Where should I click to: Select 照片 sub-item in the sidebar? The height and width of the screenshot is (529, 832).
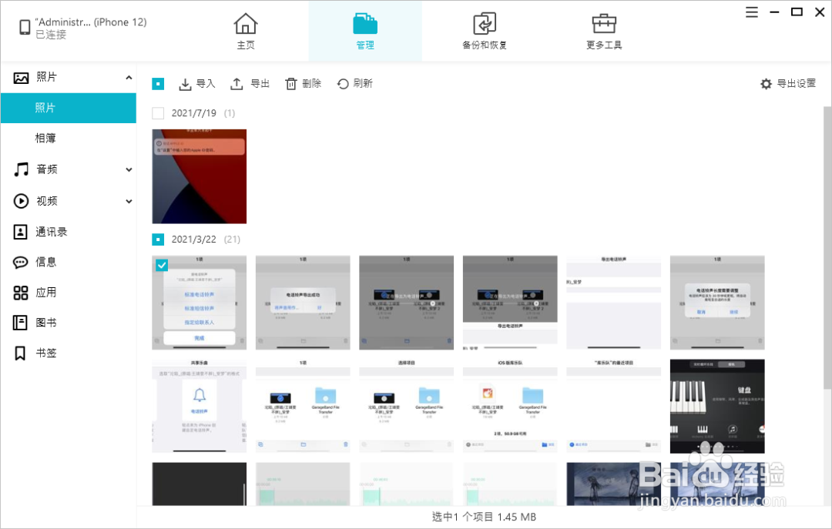point(69,108)
